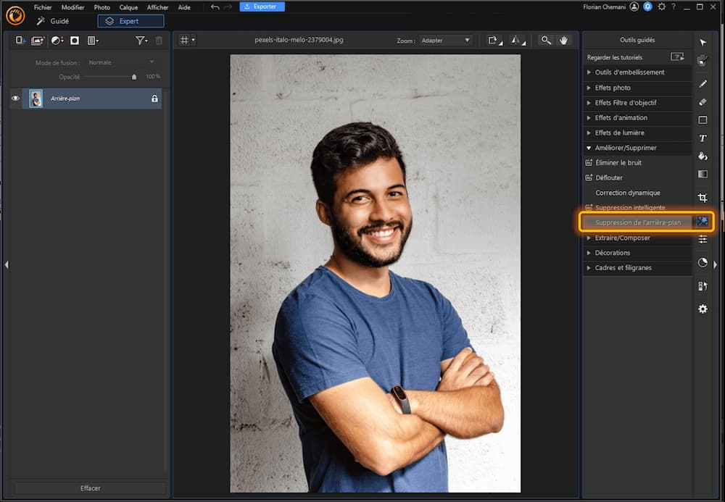The height and width of the screenshot is (502, 725).
Task: Activate the Text tool
Action: tap(703, 138)
